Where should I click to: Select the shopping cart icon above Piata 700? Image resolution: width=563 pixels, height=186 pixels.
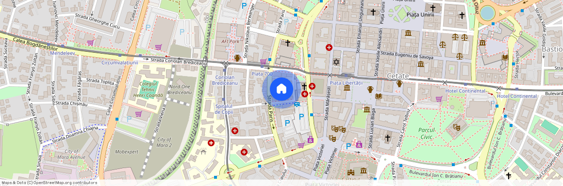tap(263, 62)
